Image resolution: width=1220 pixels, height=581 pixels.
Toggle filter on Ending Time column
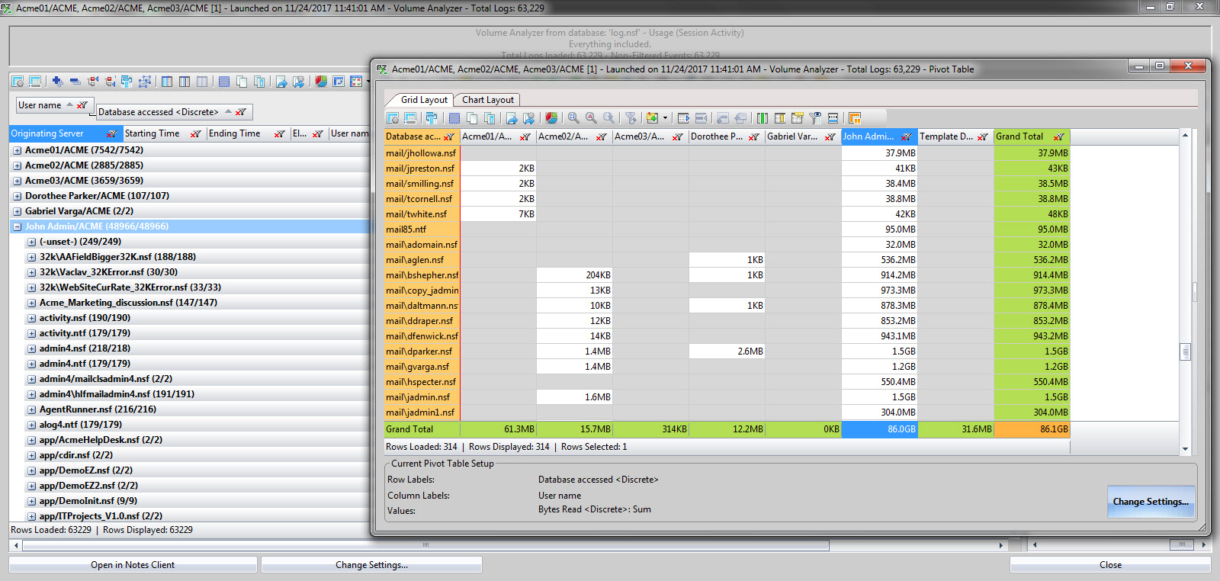[280, 134]
